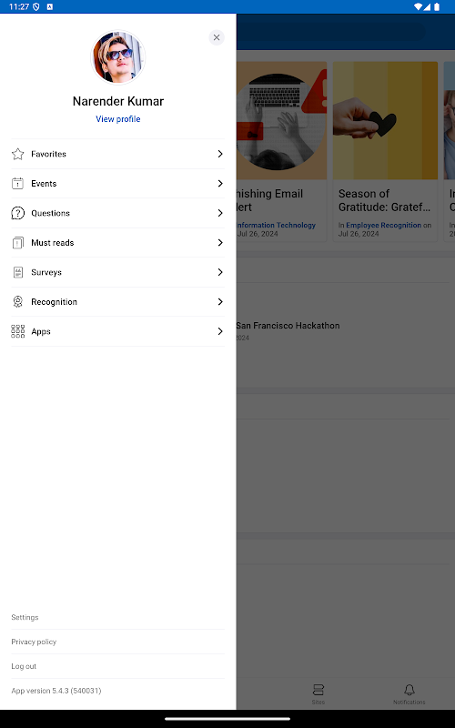Image resolution: width=455 pixels, height=728 pixels.
Task: Expand Apps using its chevron arrow
Action: coord(220,331)
